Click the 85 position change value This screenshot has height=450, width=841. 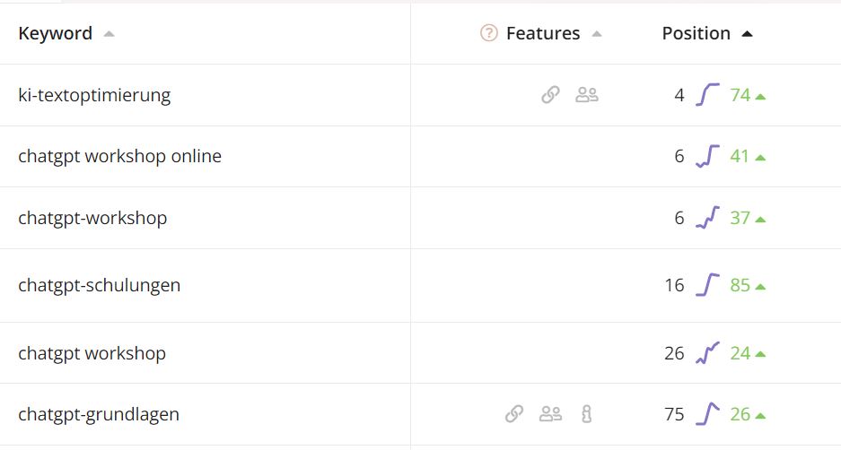pyautogui.click(x=740, y=285)
